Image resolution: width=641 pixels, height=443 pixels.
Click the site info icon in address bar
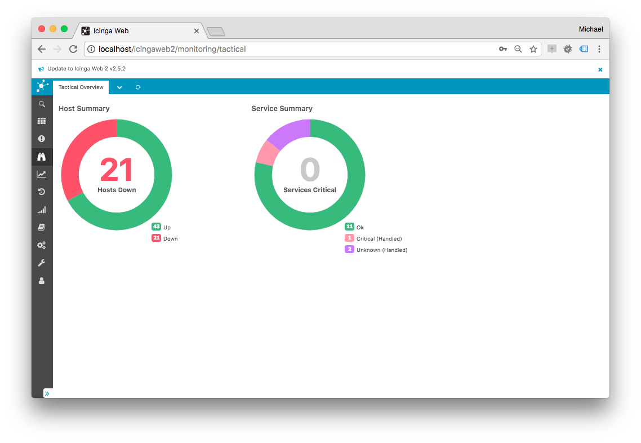click(x=91, y=49)
